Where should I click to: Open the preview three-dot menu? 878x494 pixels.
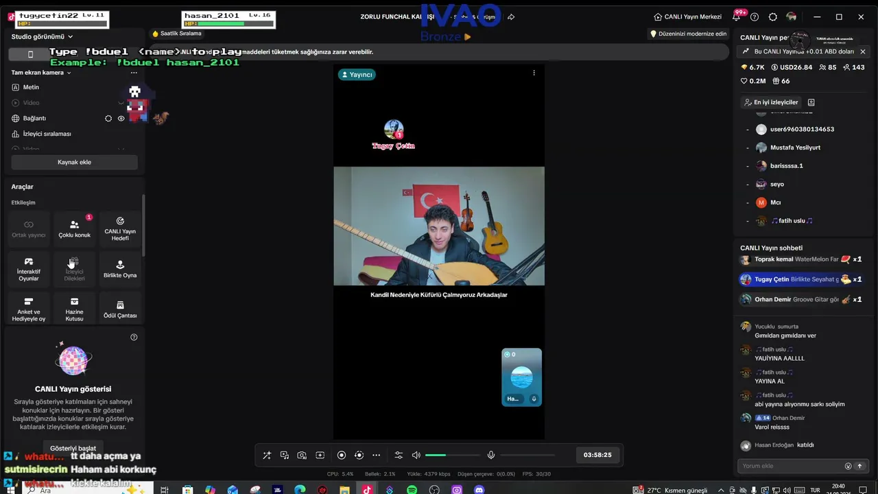click(x=534, y=73)
